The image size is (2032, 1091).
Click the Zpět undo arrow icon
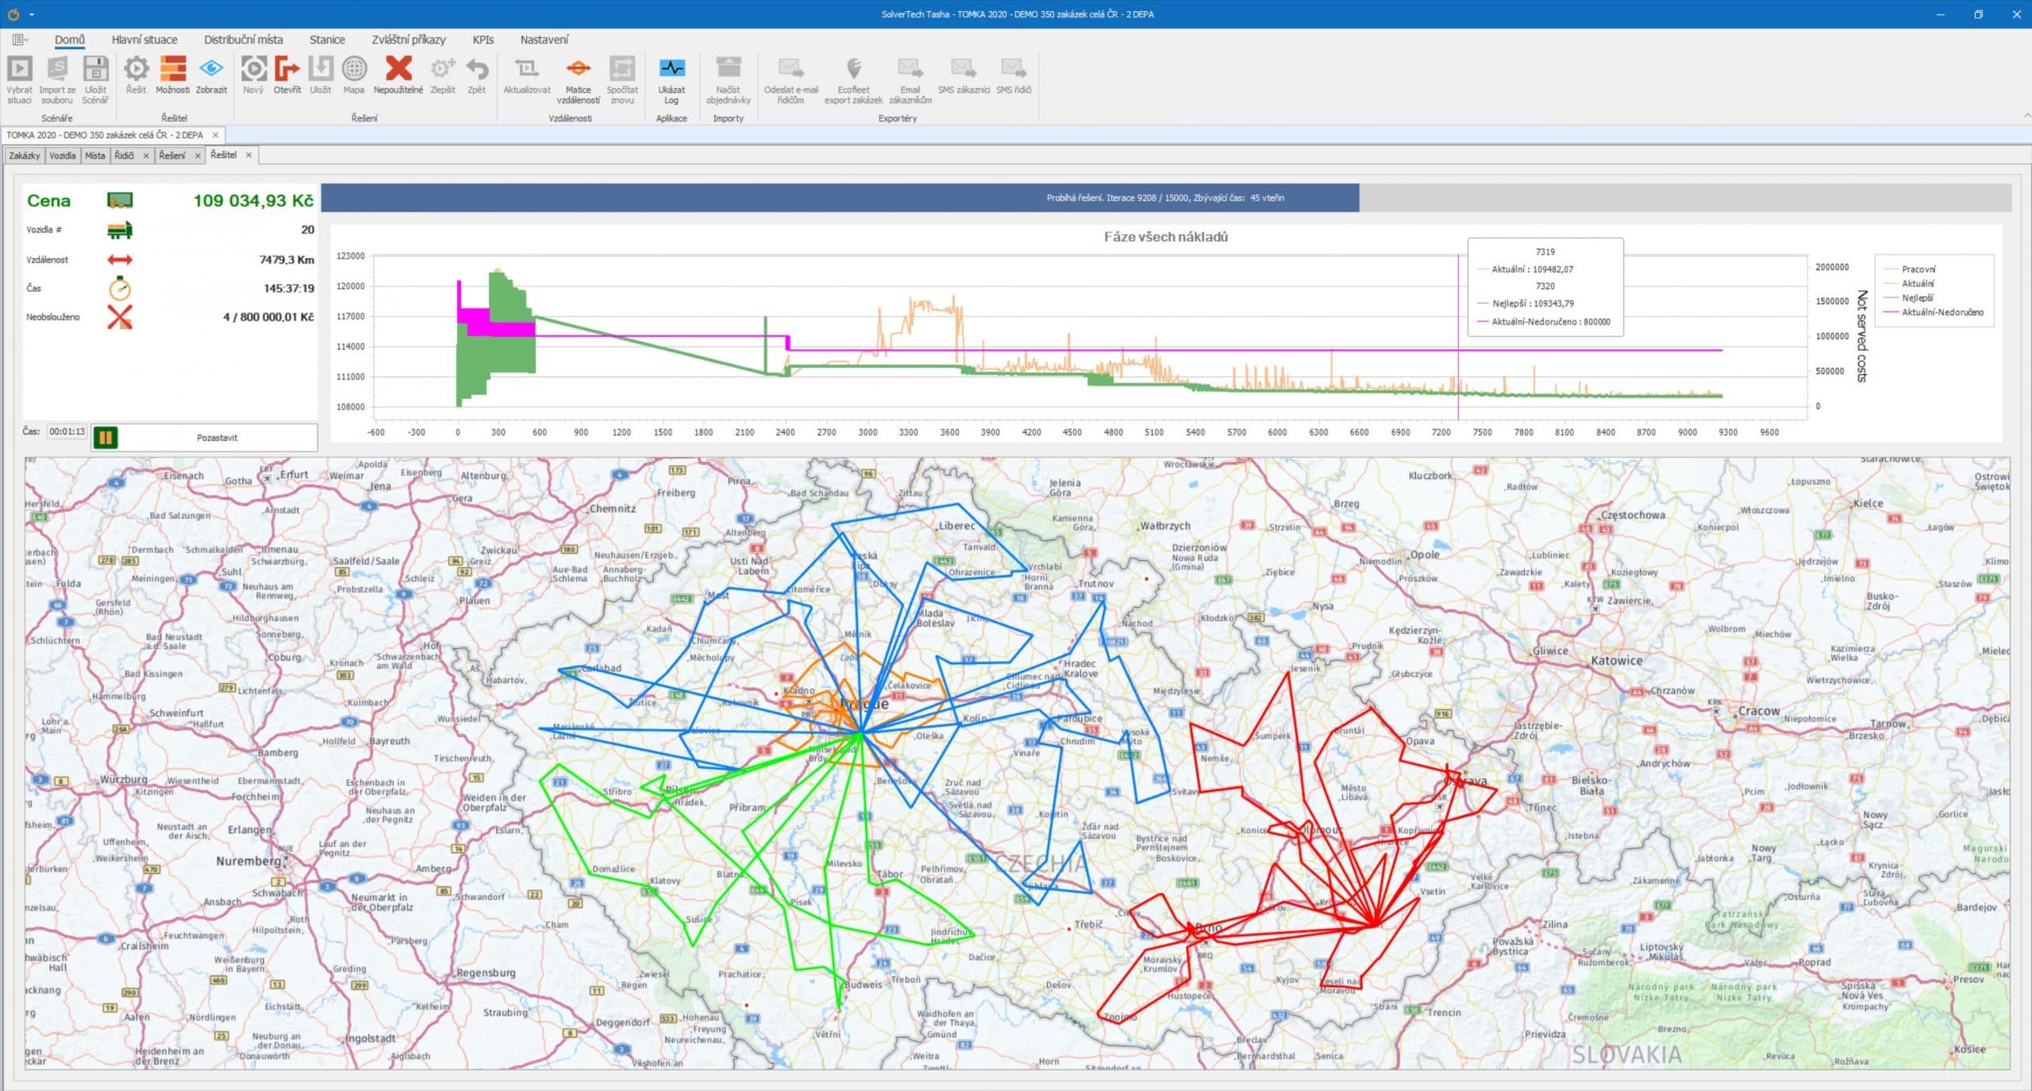tap(476, 71)
